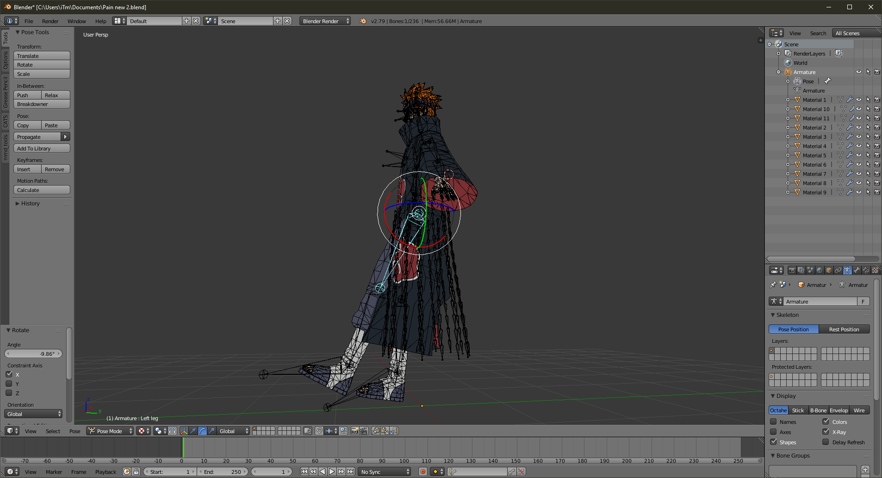Click the Breakdowner button
882x478 pixels.
tap(42, 104)
